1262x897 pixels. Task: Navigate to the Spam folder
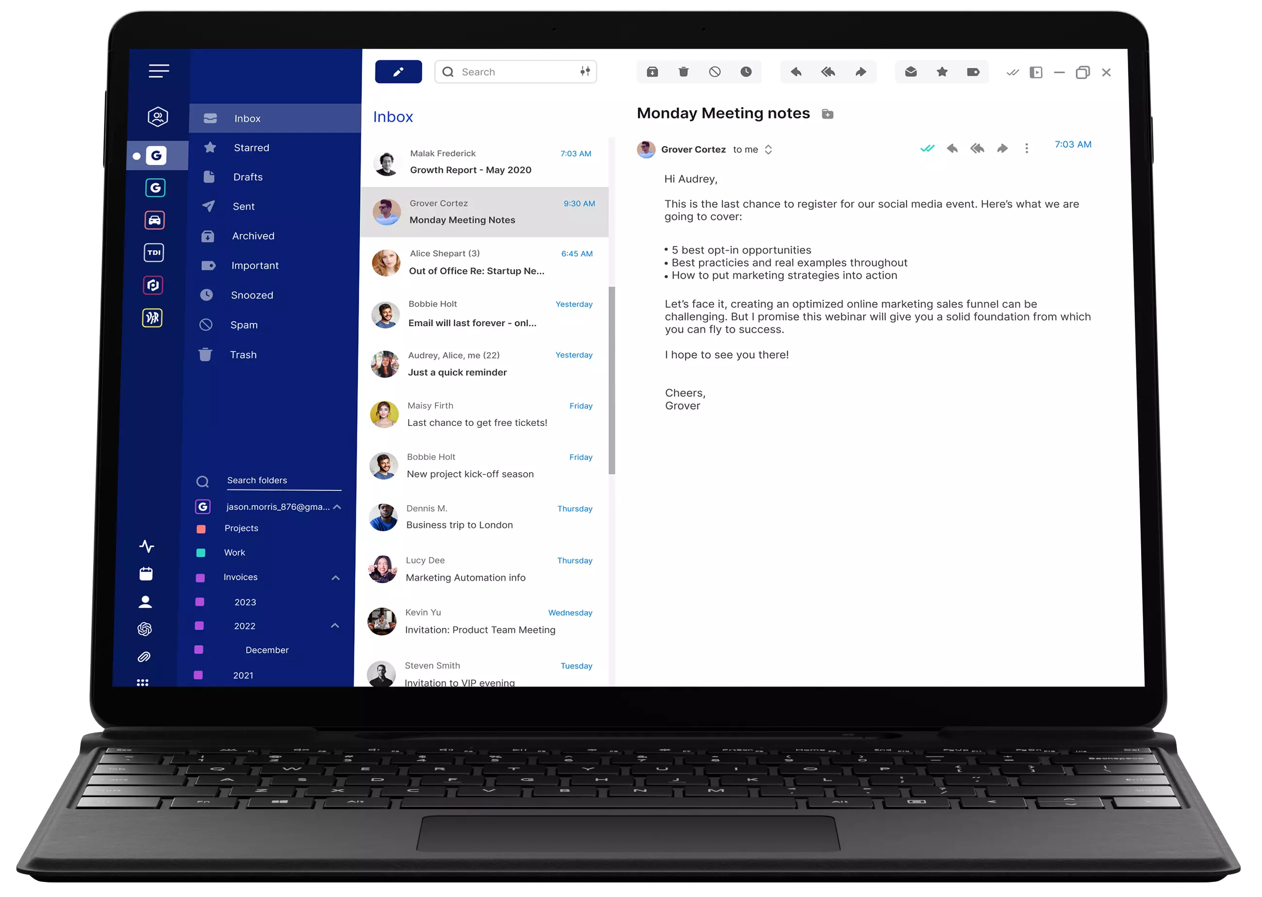tap(246, 323)
